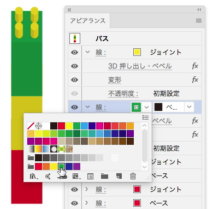The height and width of the screenshot is (209, 213).
Task: Hide the red 線 ベース stroke
Action: 74,203
